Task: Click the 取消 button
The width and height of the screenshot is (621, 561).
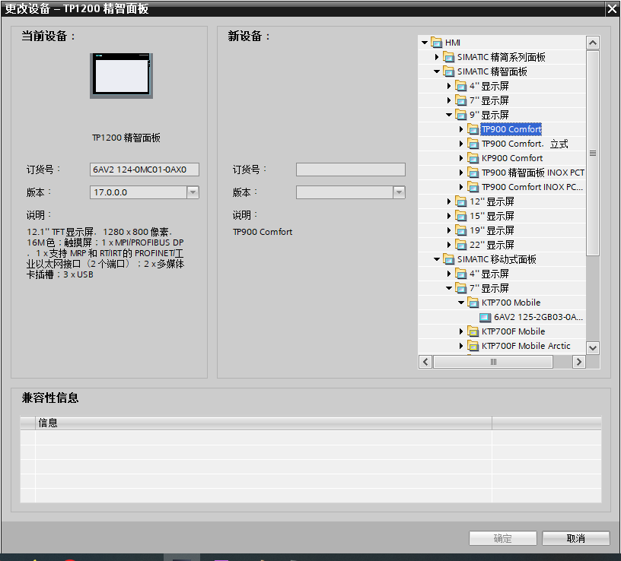Action: 575,538
